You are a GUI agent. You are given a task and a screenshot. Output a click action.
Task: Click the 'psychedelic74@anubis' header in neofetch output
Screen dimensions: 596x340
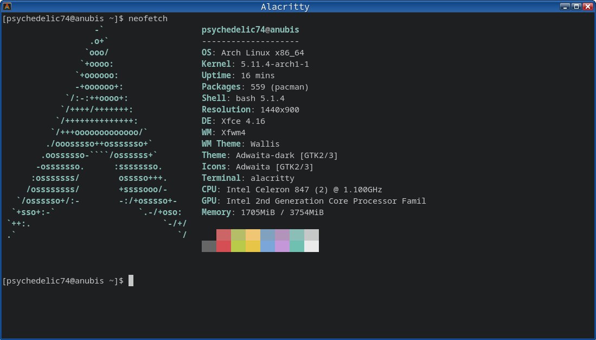pyautogui.click(x=251, y=30)
